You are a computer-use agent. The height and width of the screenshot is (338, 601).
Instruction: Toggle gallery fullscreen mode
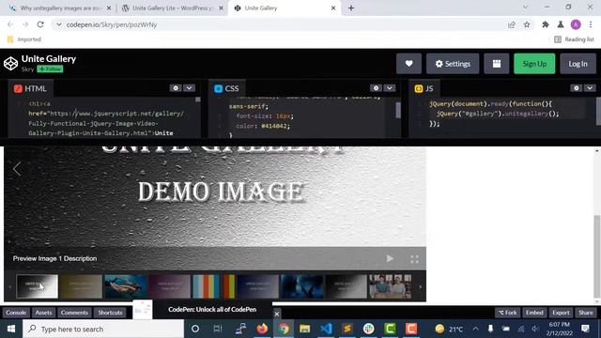point(414,259)
